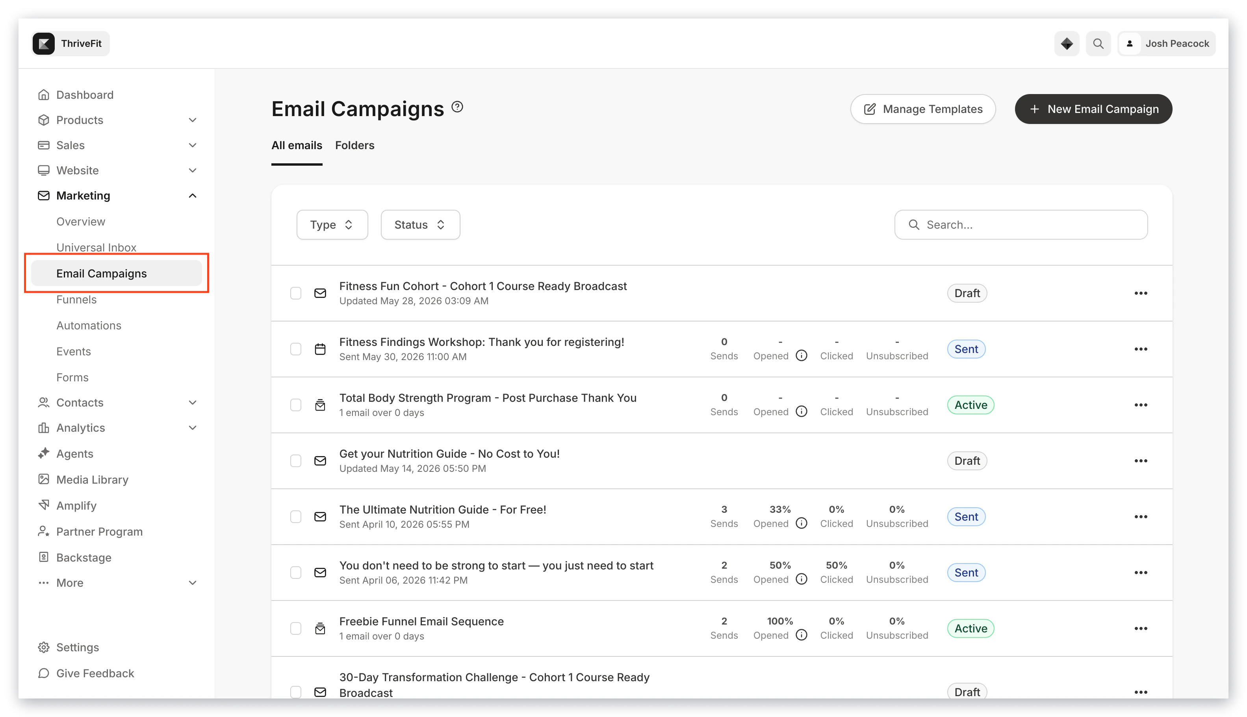Open more options for Get your Nutrition Guide
1247x717 pixels.
click(1141, 461)
